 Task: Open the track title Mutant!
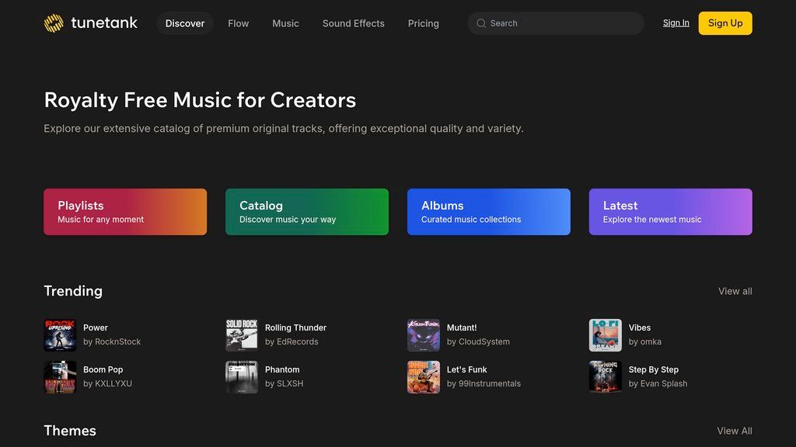[x=462, y=328]
